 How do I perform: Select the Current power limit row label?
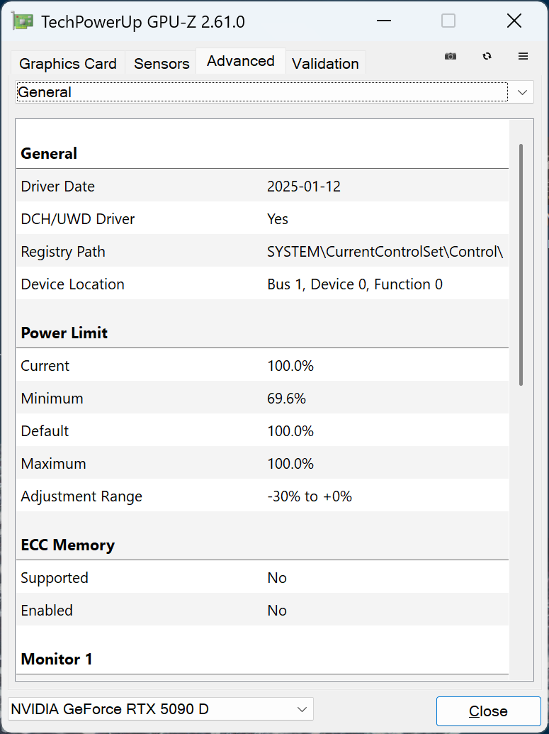tap(45, 366)
